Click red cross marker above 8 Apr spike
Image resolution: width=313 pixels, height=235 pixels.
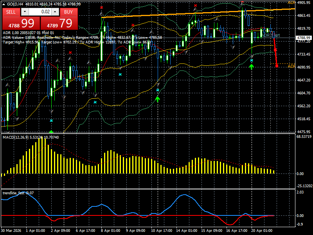pos(102,7)
